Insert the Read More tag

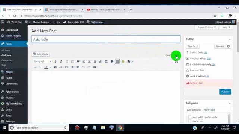click(x=106, y=61)
